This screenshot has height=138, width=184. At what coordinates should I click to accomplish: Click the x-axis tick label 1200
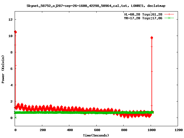(179, 130)
